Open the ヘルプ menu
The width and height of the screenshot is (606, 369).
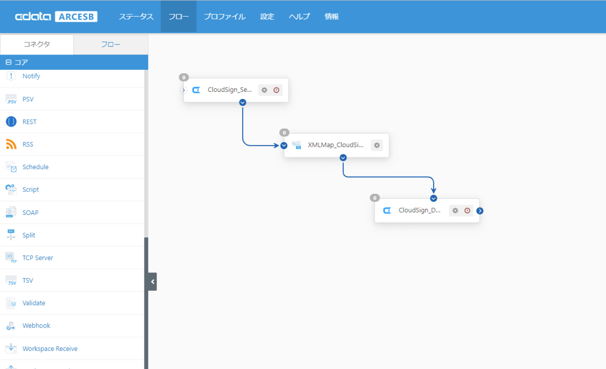click(299, 17)
